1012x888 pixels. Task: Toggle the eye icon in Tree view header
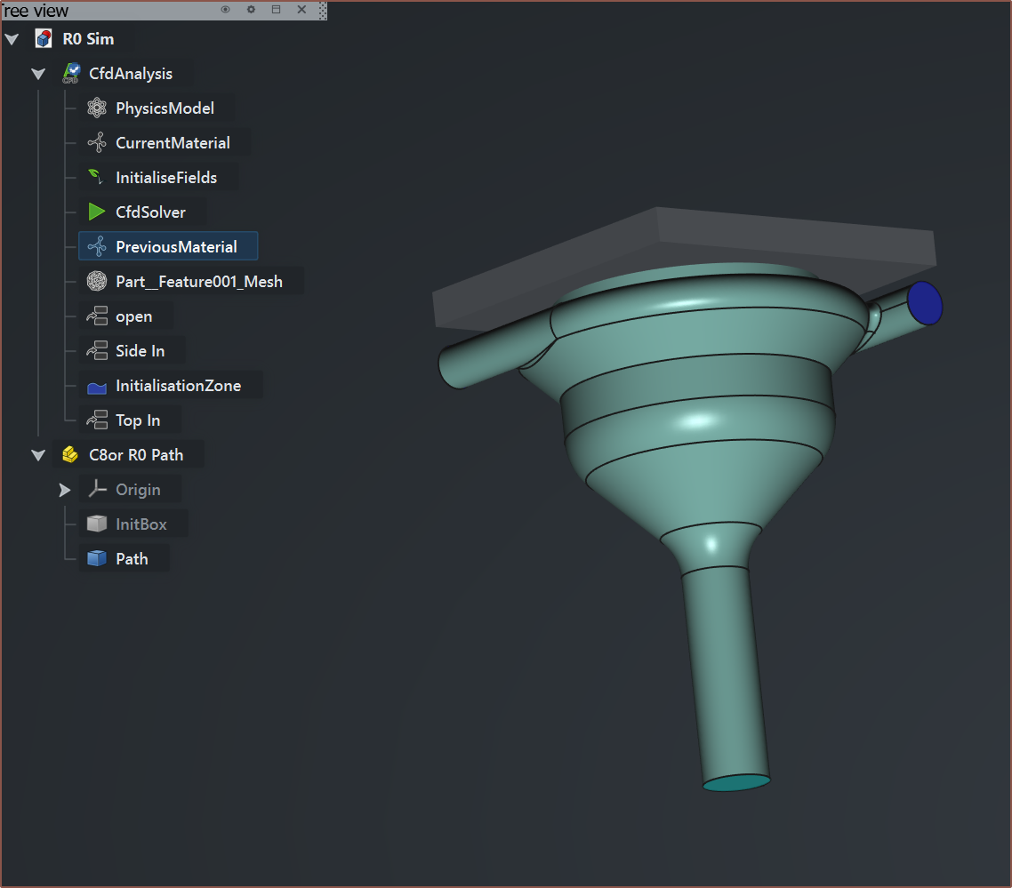point(226,9)
